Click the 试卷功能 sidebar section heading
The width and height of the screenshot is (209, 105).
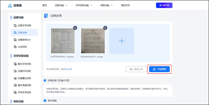(x=18, y=17)
